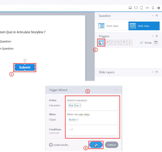Viewport: 162px width, 152px height.
Task: Click the Paste trigger icon
Action: (118, 43)
